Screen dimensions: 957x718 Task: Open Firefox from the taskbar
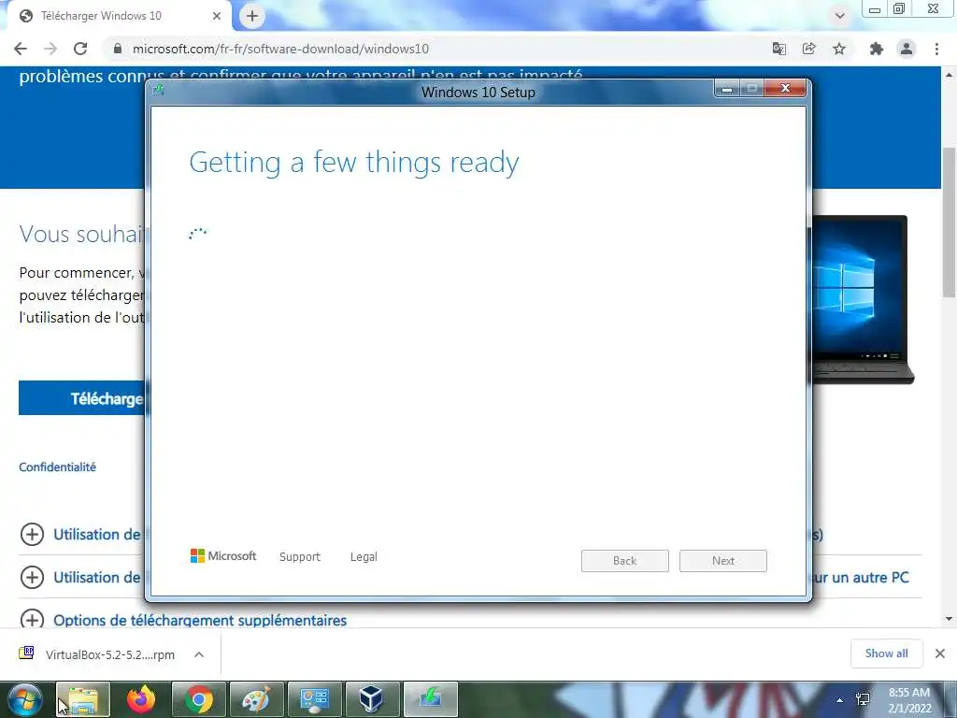(x=141, y=699)
